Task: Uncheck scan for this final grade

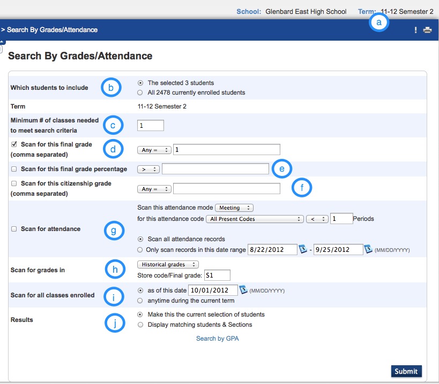Action: point(14,144)
